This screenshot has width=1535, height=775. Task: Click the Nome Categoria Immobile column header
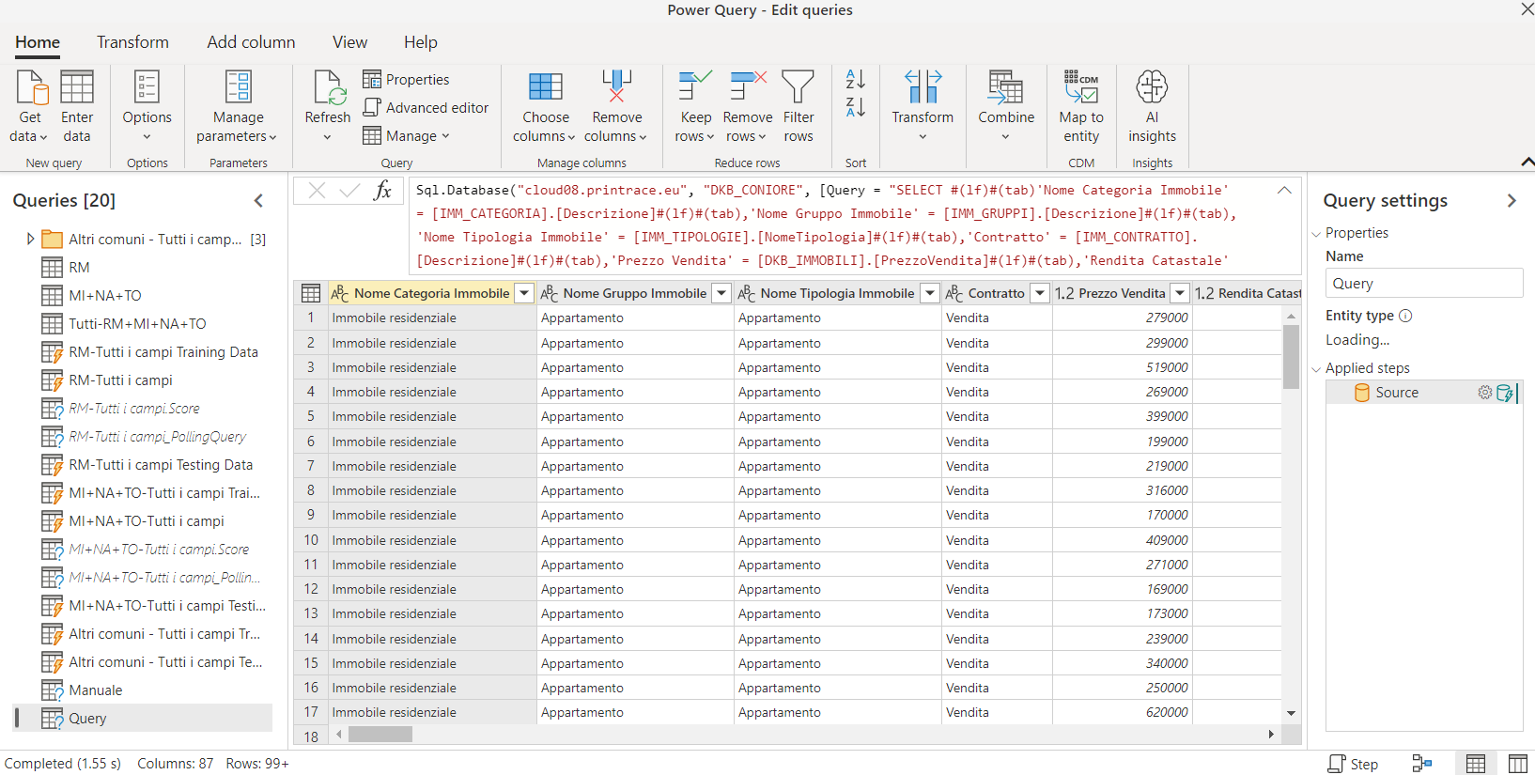tap(431, 293)
